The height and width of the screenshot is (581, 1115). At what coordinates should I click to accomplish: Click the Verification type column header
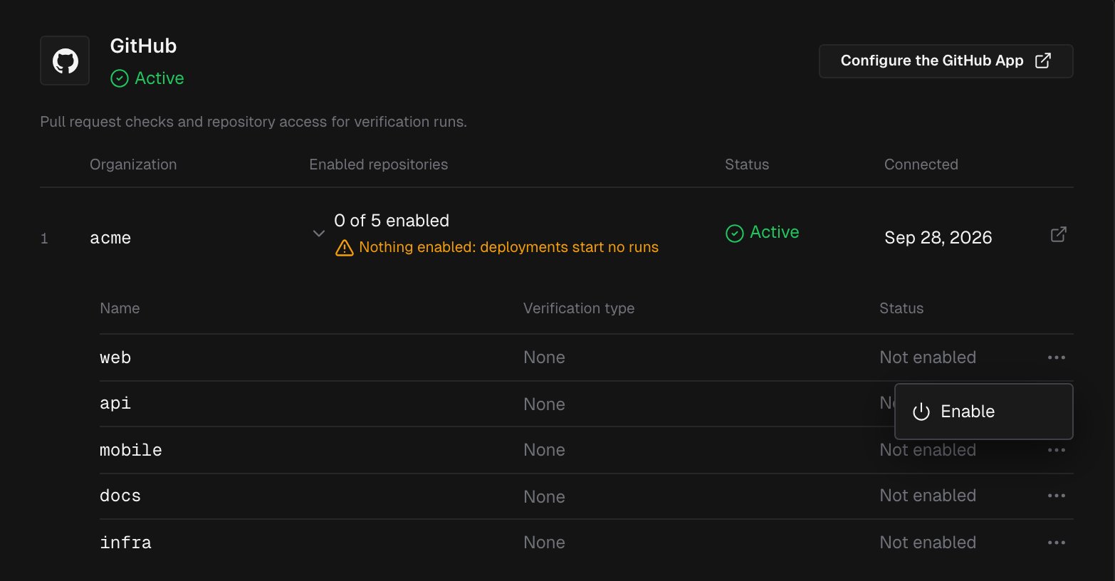tap(579, 308)
